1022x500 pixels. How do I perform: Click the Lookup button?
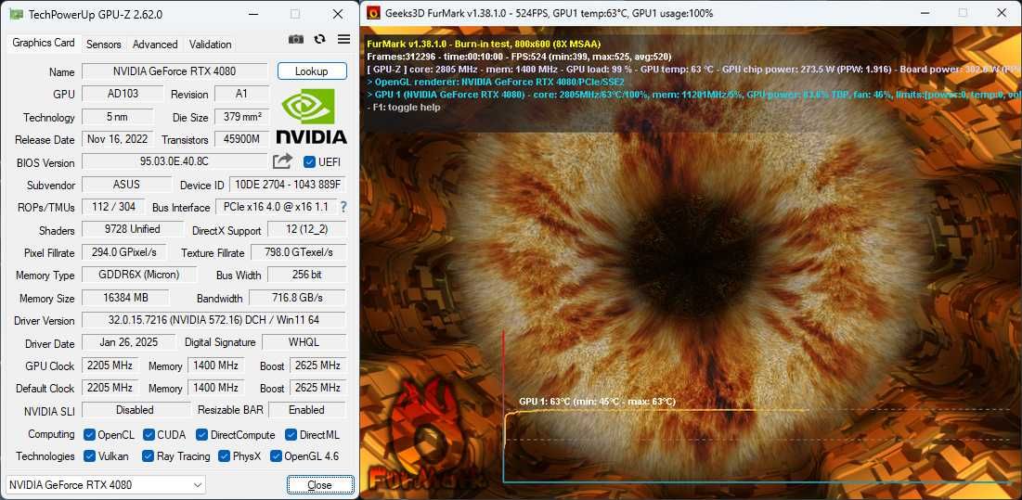click(312, 71)
